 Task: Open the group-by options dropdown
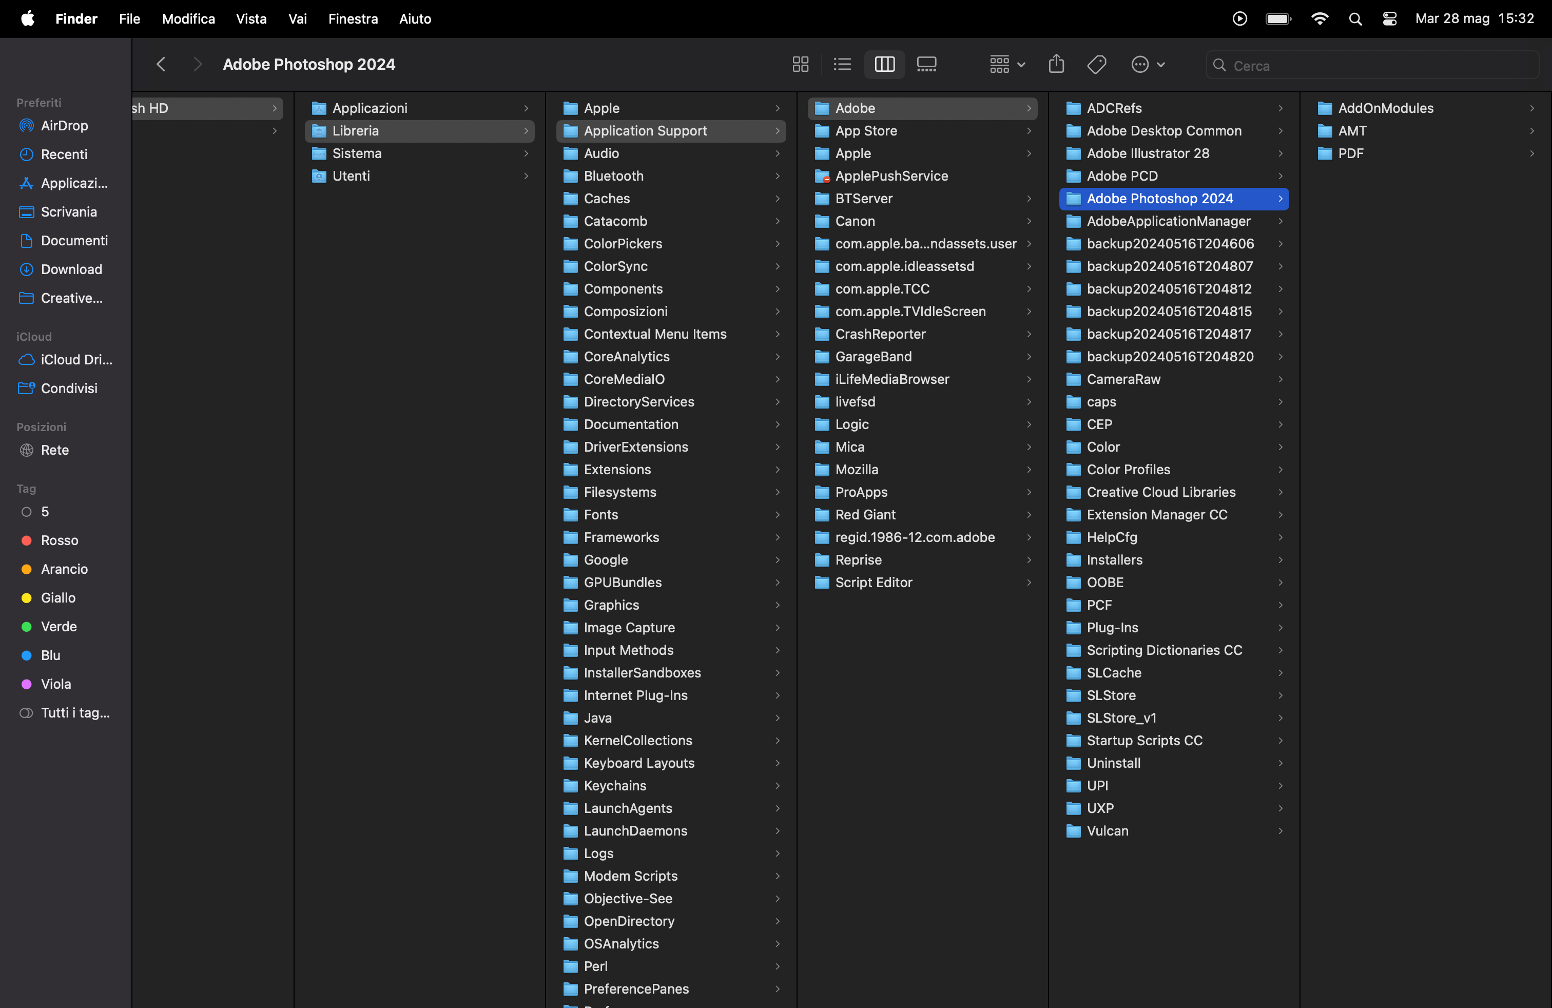[1007, 64]
